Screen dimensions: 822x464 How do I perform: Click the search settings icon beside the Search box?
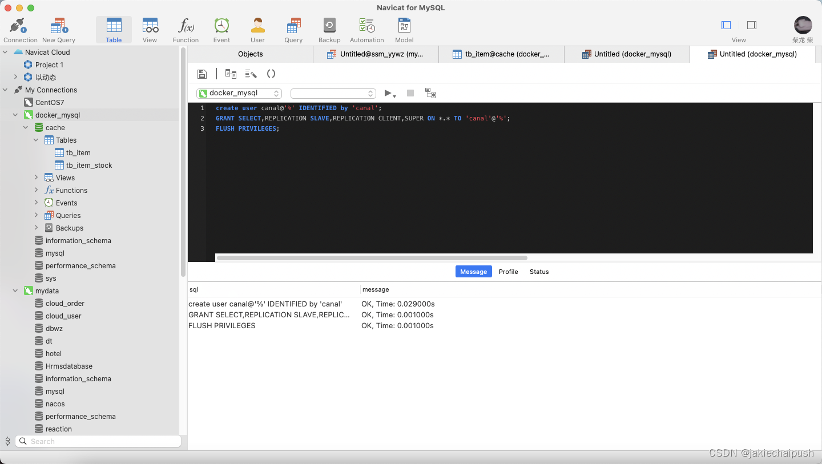[x=7, y=441]
